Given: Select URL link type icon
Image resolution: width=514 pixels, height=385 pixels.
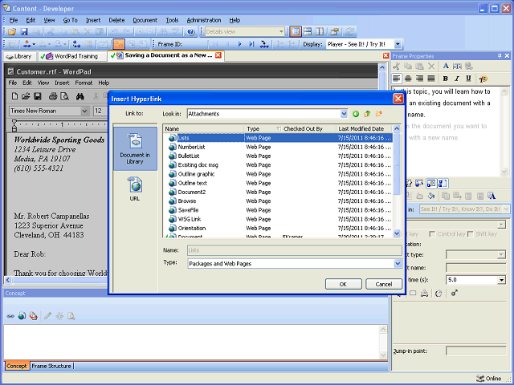Looking at the screenshot, I should pyautogui.click(x=135, y=188).
